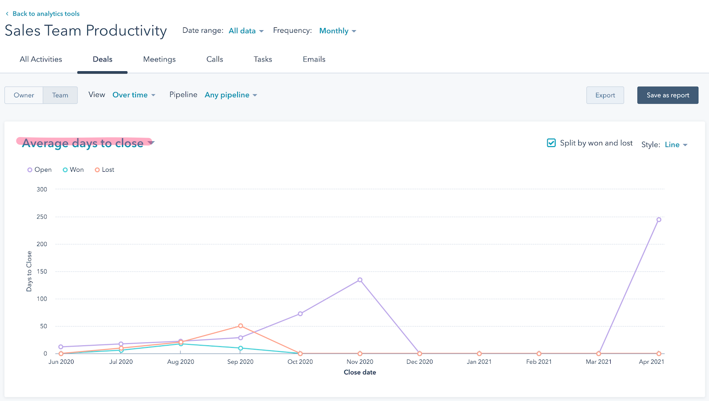Click the Apr 2021 Open data point
Screen dimensions: 709x401
(658, 220)
